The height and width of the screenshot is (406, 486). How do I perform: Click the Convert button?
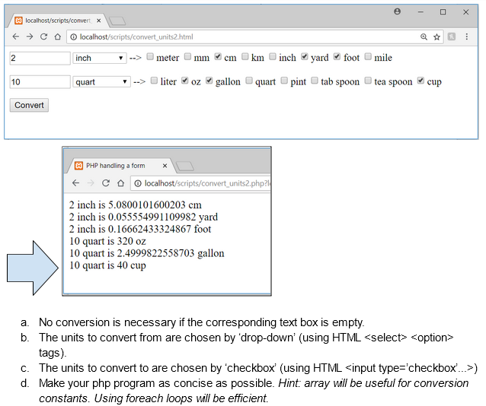coord(29,105)
